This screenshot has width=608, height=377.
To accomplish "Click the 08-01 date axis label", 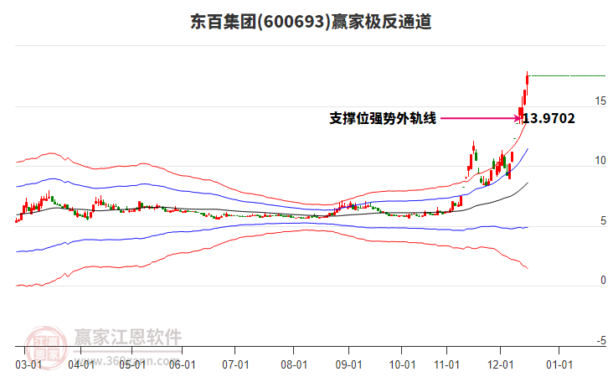I will [x=294, y=364].
